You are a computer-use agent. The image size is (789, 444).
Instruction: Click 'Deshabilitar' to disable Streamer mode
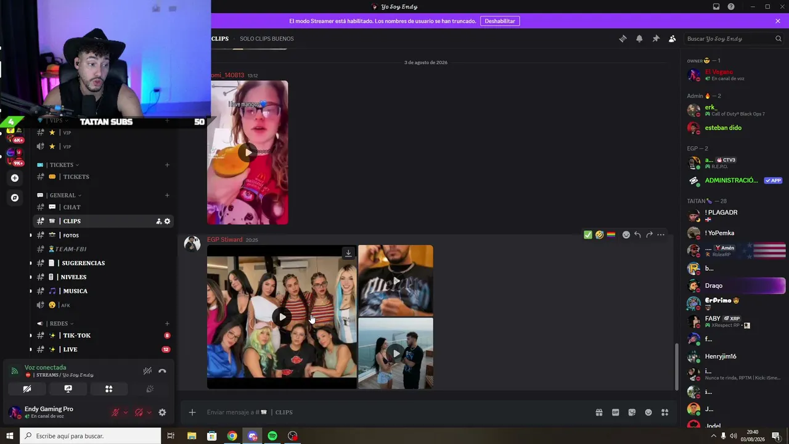tap(500, 21)
